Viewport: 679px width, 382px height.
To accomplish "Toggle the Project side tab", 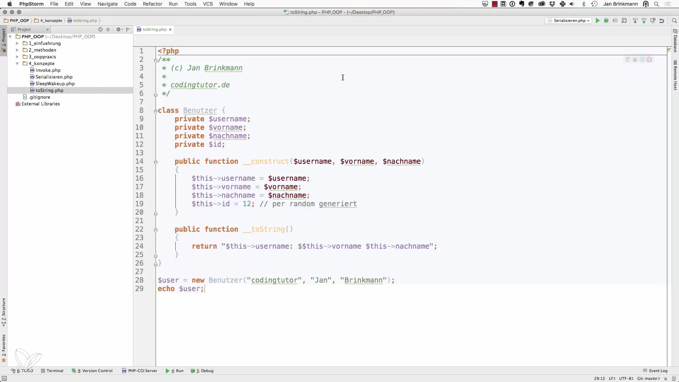I will point(4,40).
